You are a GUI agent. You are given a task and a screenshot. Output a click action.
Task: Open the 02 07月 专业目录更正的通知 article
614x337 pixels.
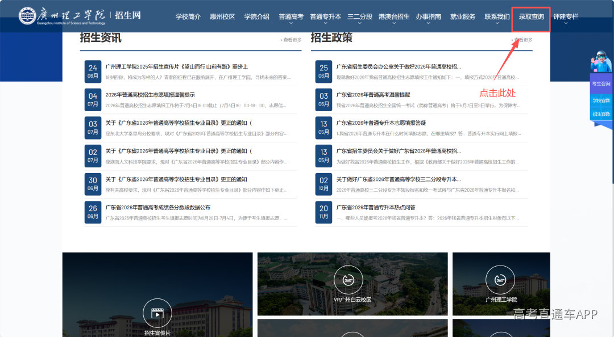[x=179, y=151]
